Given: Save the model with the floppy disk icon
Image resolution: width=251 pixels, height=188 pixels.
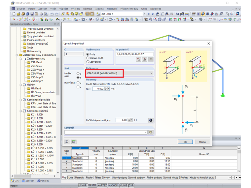Looking at the screenshot, I should click(32, 14).
